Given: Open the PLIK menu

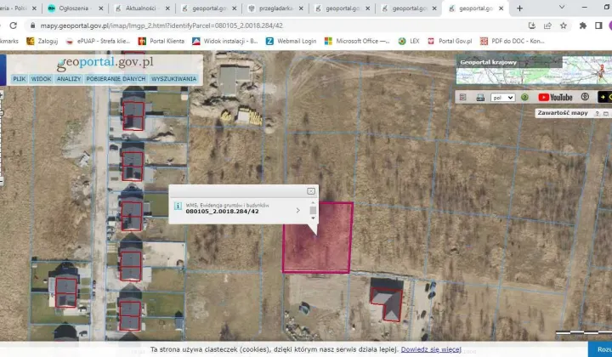Looking at the screenshot, I should pos(19,79).
